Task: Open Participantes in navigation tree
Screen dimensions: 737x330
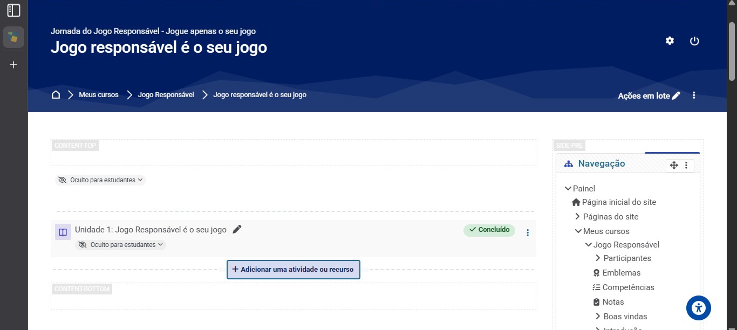Action: (x=627, y=258)
